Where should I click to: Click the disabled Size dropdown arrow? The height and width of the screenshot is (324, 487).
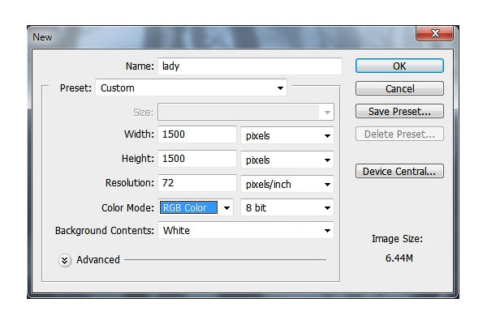coord(327,113)
